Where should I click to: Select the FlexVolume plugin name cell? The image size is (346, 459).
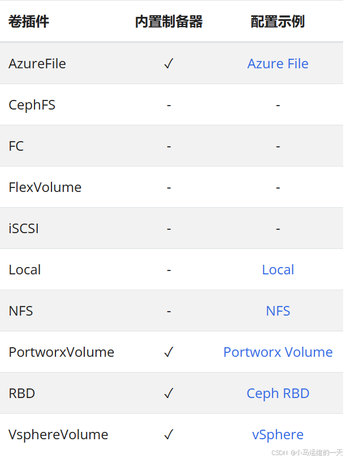[45, 187]
